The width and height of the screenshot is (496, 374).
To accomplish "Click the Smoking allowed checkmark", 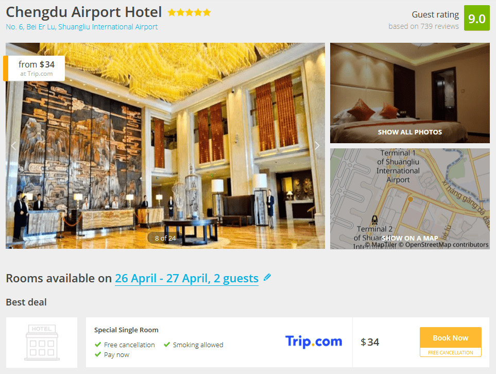I will point(167,345).
